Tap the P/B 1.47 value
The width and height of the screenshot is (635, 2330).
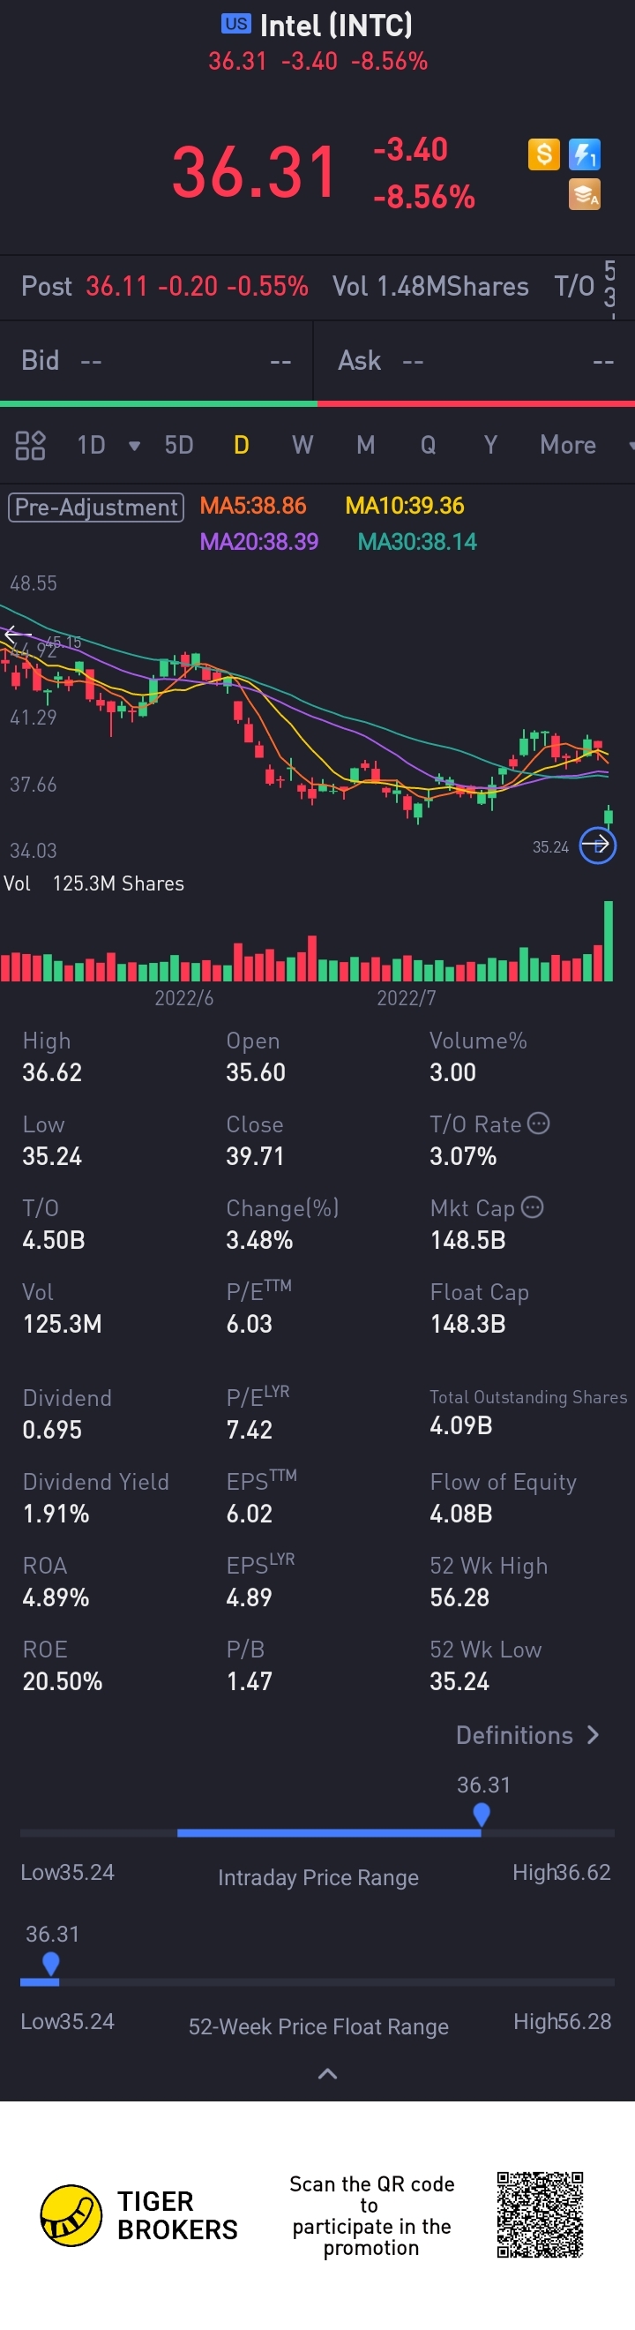click(x=250, y=1681)
